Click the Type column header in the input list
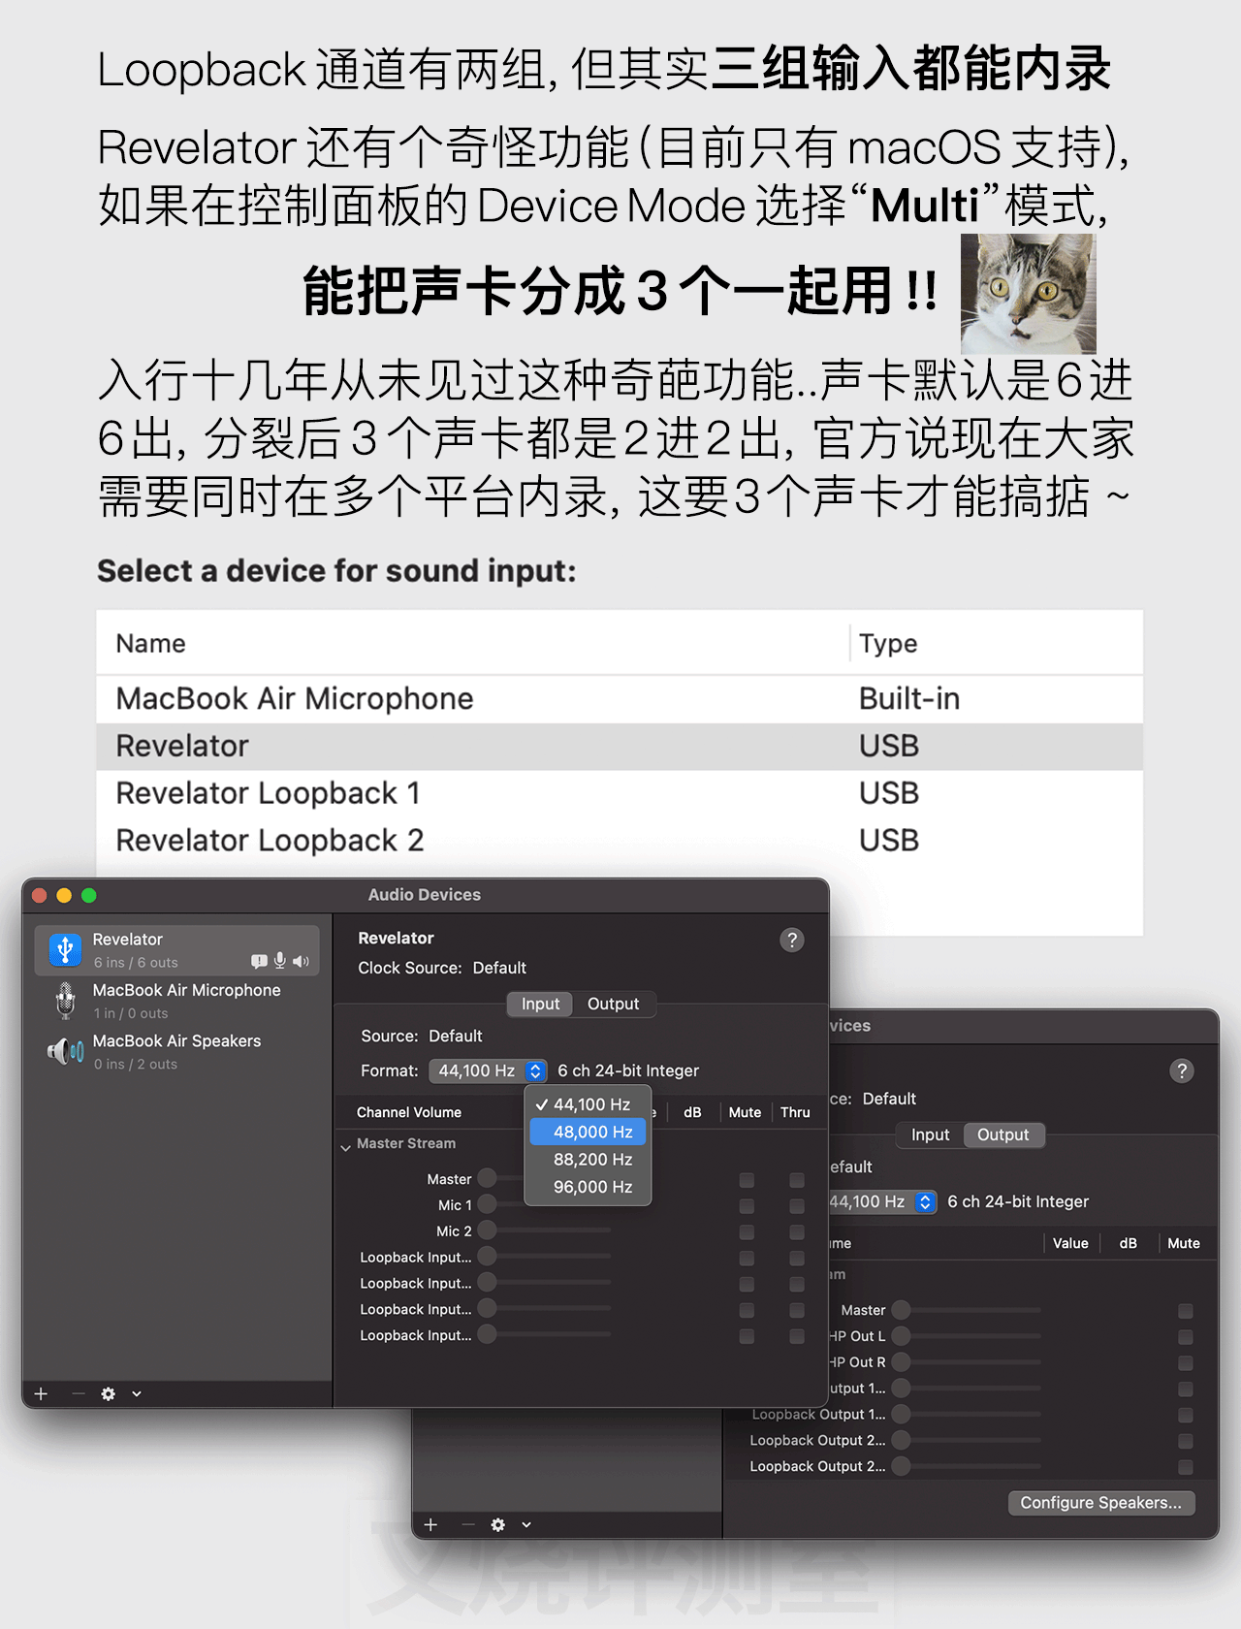1241x1629 pixels. (888, 644)
